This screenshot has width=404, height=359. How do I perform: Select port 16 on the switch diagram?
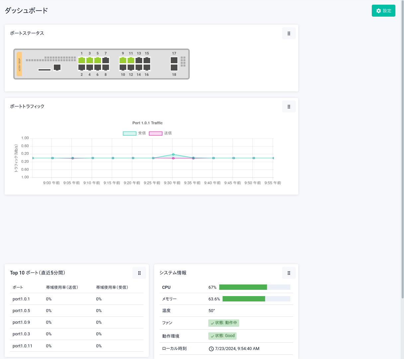(147, 68)
